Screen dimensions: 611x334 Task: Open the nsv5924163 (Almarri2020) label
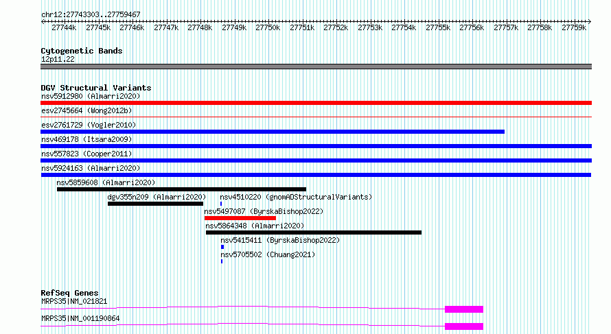[x=91, y=168]
